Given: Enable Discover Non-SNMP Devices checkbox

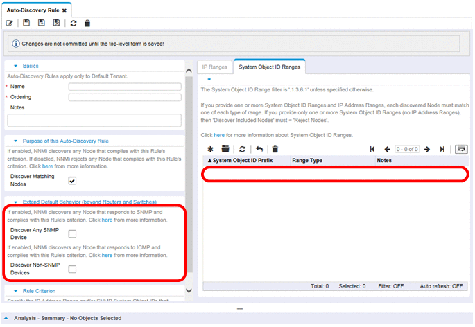Looking at the screenshot, I should [72, 269].
